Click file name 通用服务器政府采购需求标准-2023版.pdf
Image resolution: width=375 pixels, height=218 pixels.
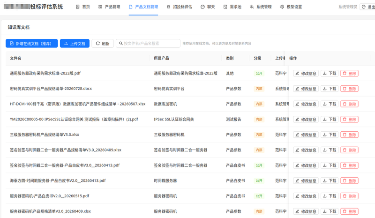[45, 73]
